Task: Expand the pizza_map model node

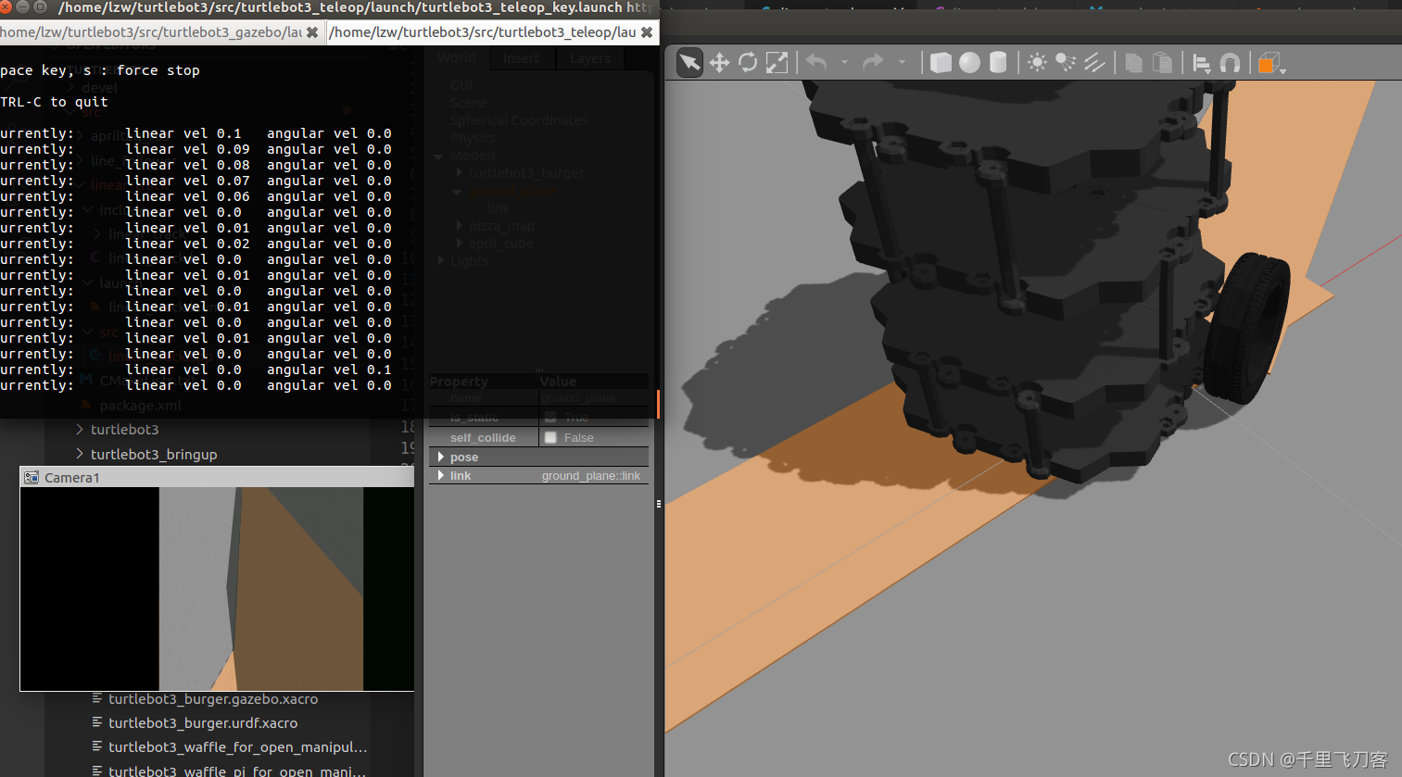Action: [x=460, y=226]
